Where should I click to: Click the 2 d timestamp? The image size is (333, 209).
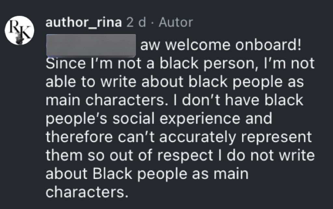(x=136, y=22)
